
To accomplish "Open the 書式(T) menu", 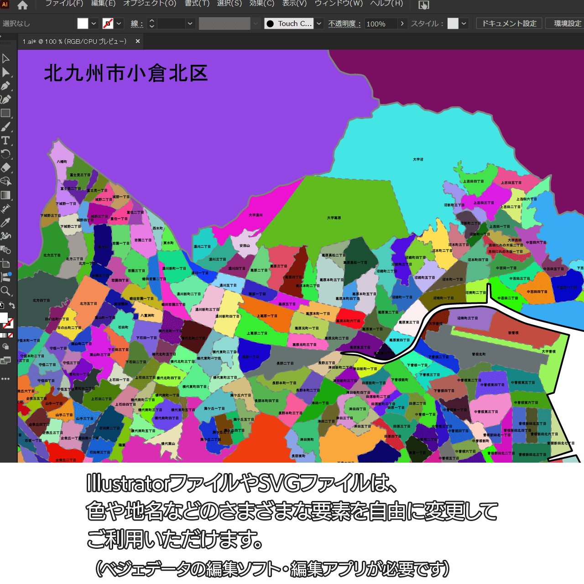I will click(x=197, y=4).
